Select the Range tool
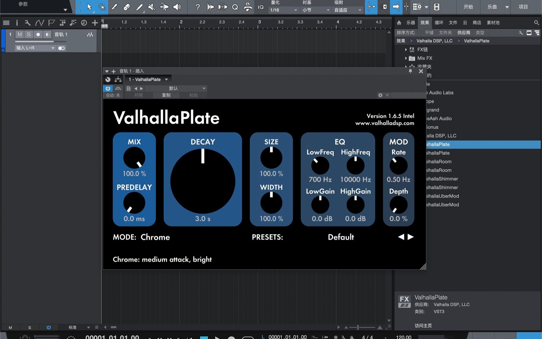542x339 pixels. pos(102,7)
